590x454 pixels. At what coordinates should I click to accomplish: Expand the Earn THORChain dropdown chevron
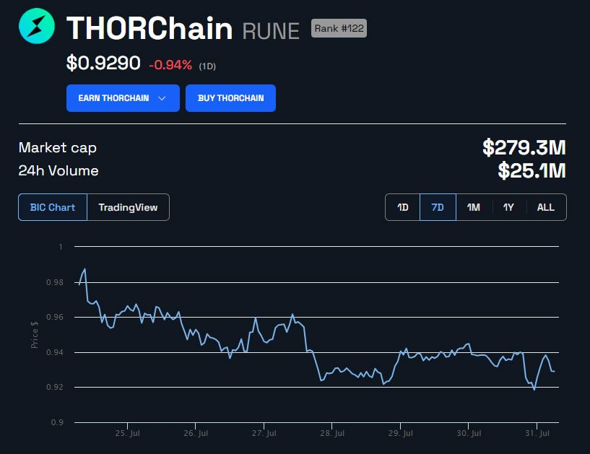coord(162,98)
